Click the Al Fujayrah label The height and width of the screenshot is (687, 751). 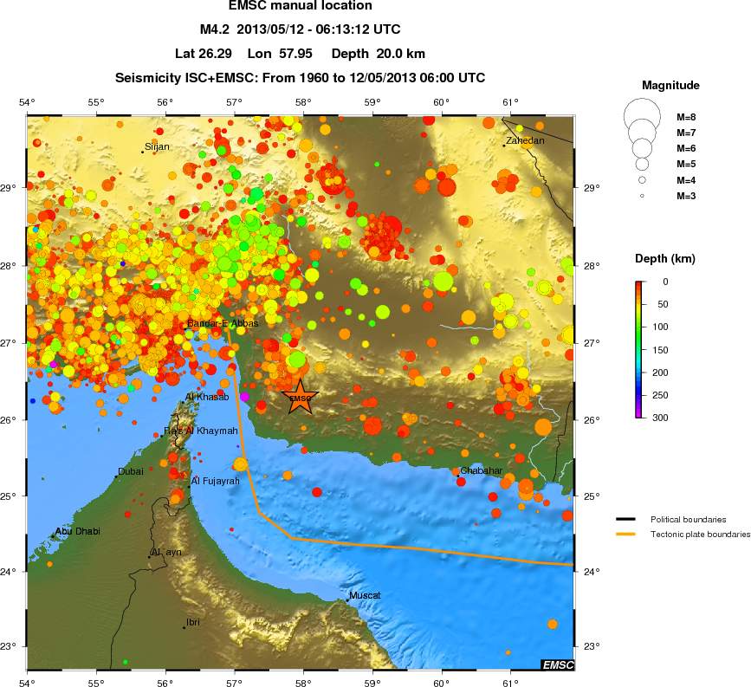[216, 481]
